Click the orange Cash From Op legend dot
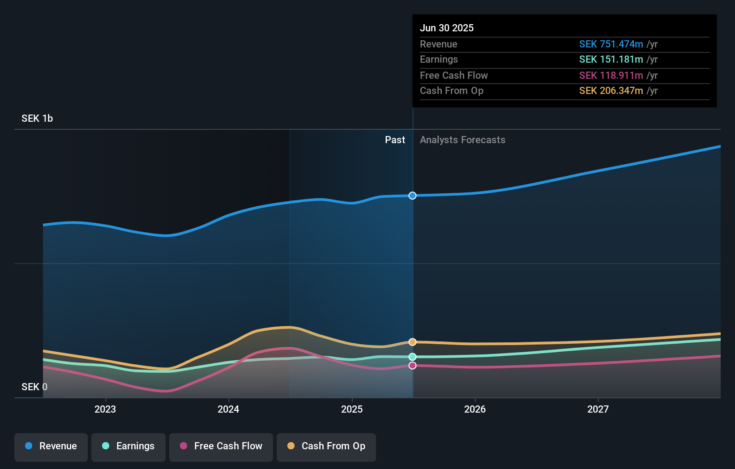735x469 pixels. pyautogui.click(x=291, y=446)
